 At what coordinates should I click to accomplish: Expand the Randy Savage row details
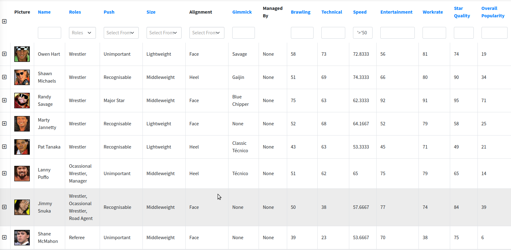click(x=4, y=100)
